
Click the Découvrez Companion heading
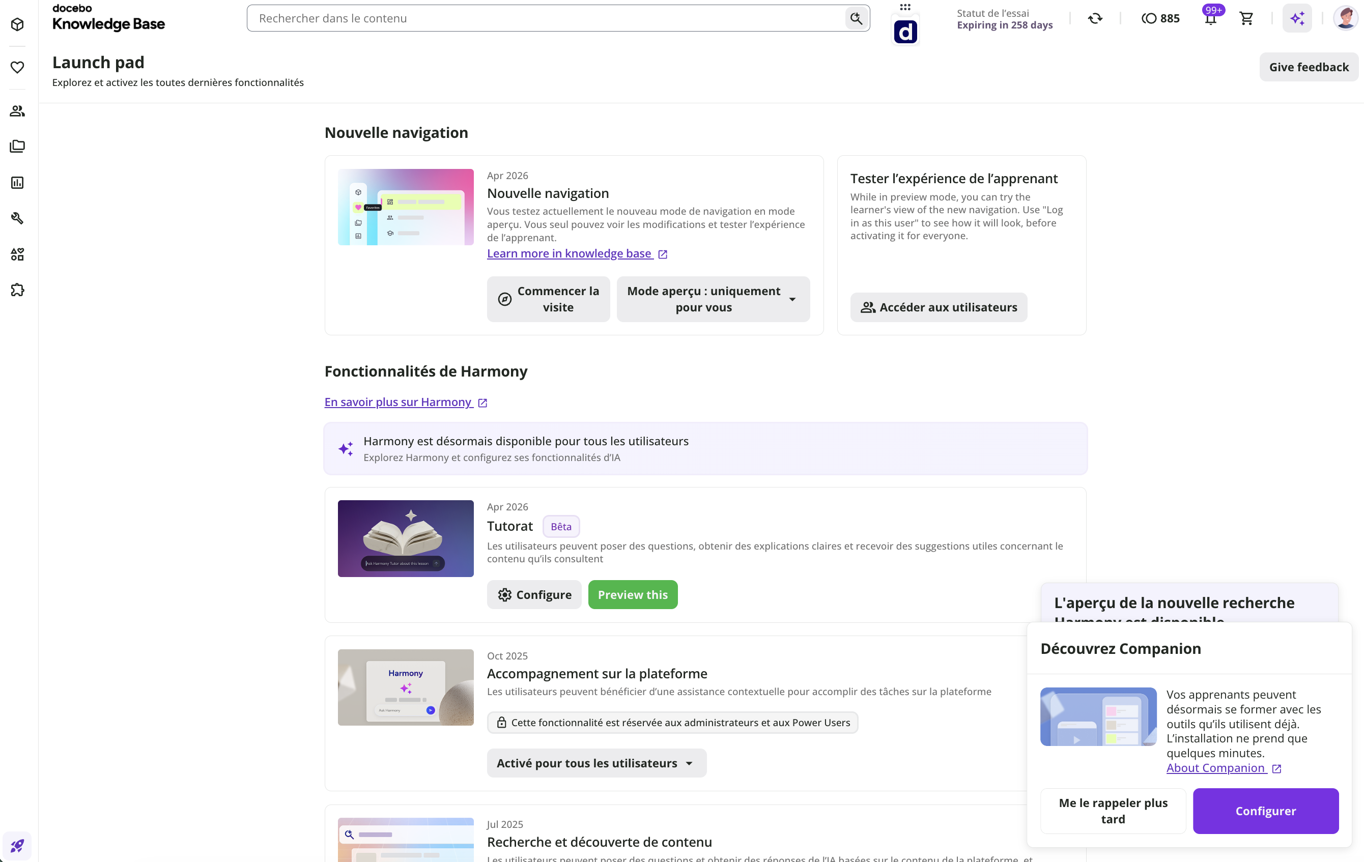tap(1120, 648)
